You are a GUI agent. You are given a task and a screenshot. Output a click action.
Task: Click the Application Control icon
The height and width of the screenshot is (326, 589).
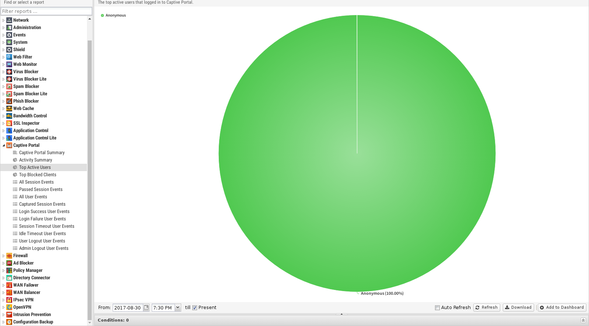point(9,131)
